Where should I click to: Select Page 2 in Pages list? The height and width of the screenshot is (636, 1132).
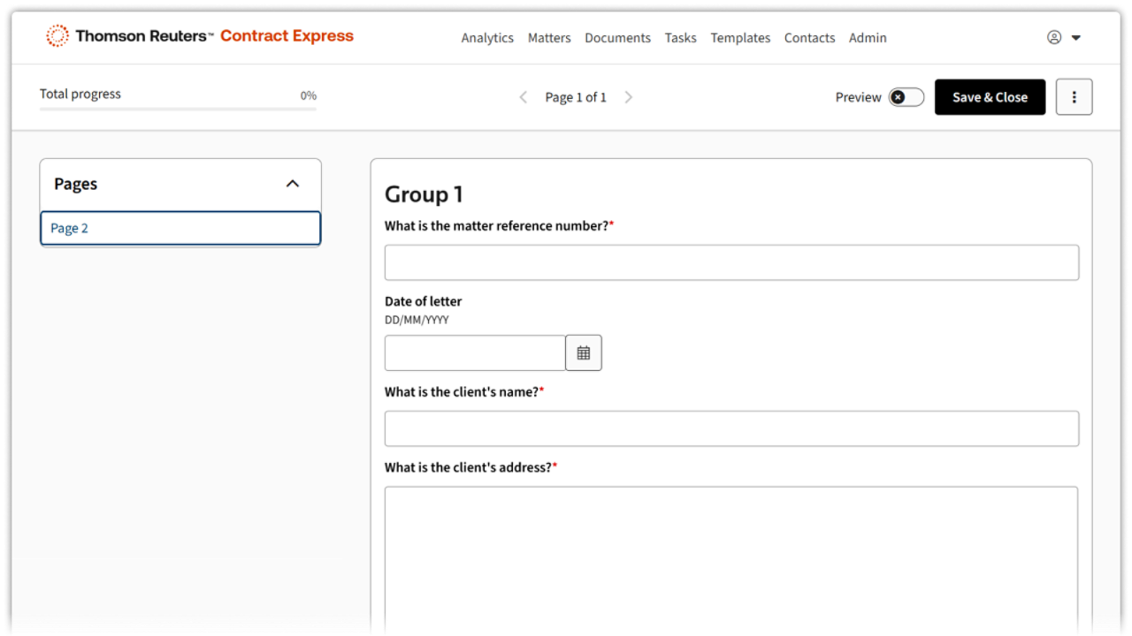180,228
